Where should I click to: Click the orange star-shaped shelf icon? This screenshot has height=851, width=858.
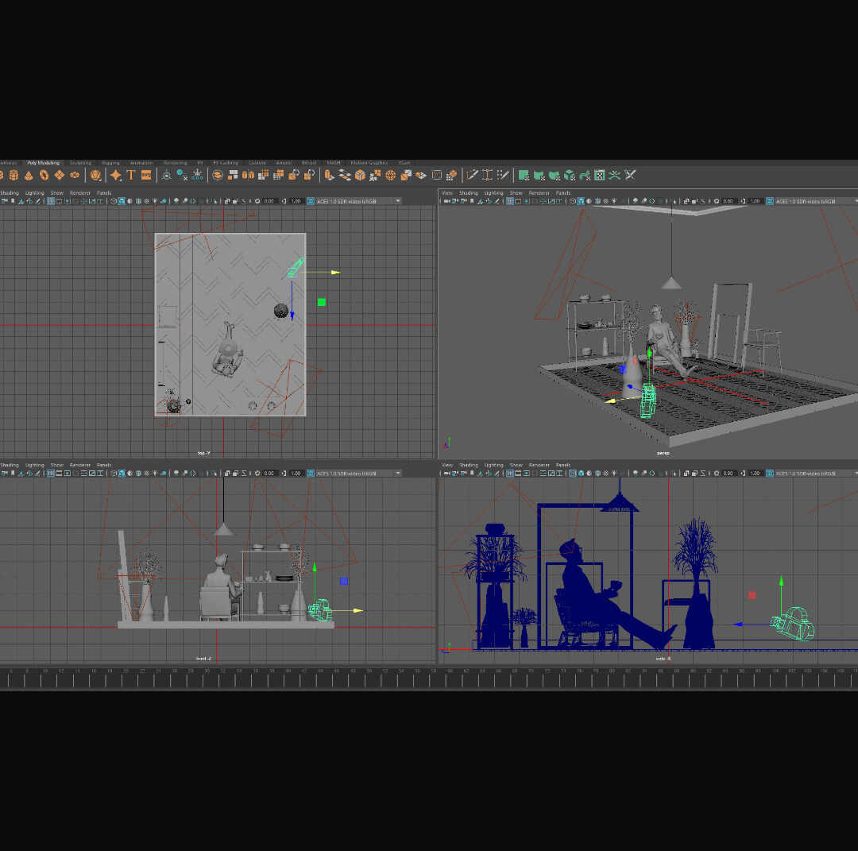point(115,176)
